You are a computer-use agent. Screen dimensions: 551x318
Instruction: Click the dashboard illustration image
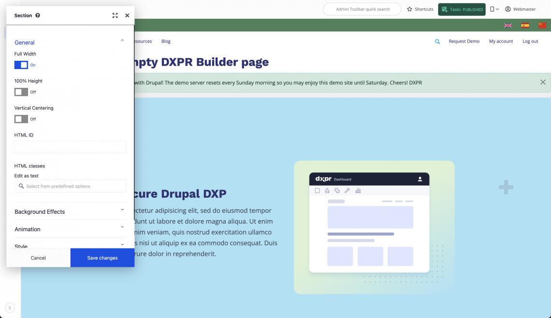pyautogui.click(x=374, y=227)
